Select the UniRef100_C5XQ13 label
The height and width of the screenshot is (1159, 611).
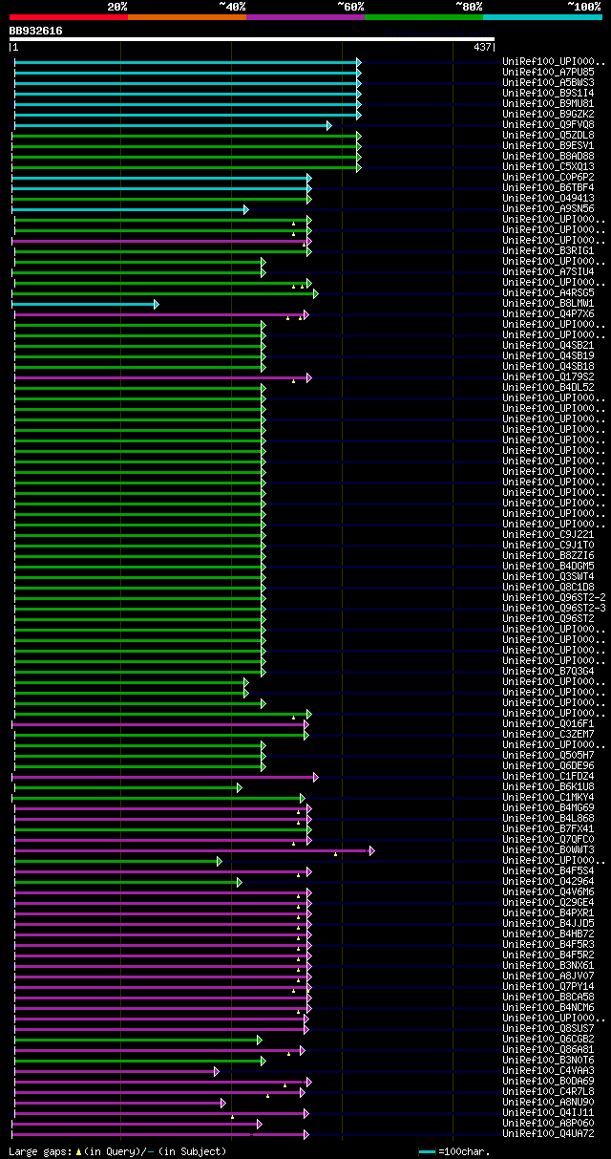coord(548,166)
